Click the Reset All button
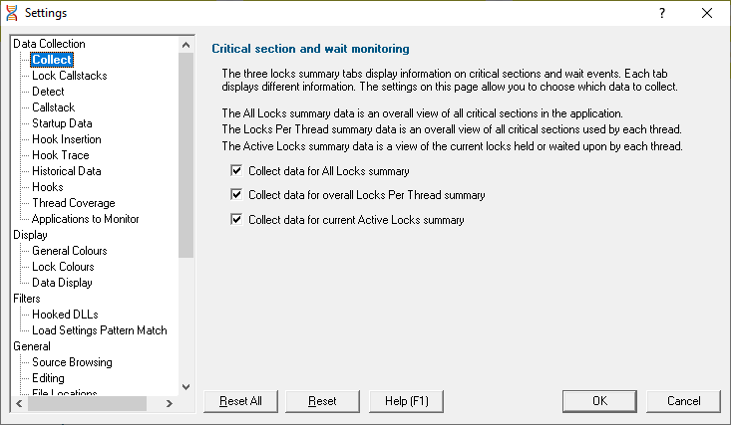The width and height of the screenshot is (731, 425). click(240, 401)
